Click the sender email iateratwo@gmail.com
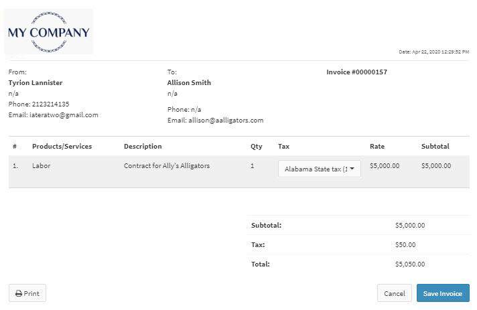Image resolution: width=477 pixels, height=310 pixels. pyautogui.click(x=64, y=115)
